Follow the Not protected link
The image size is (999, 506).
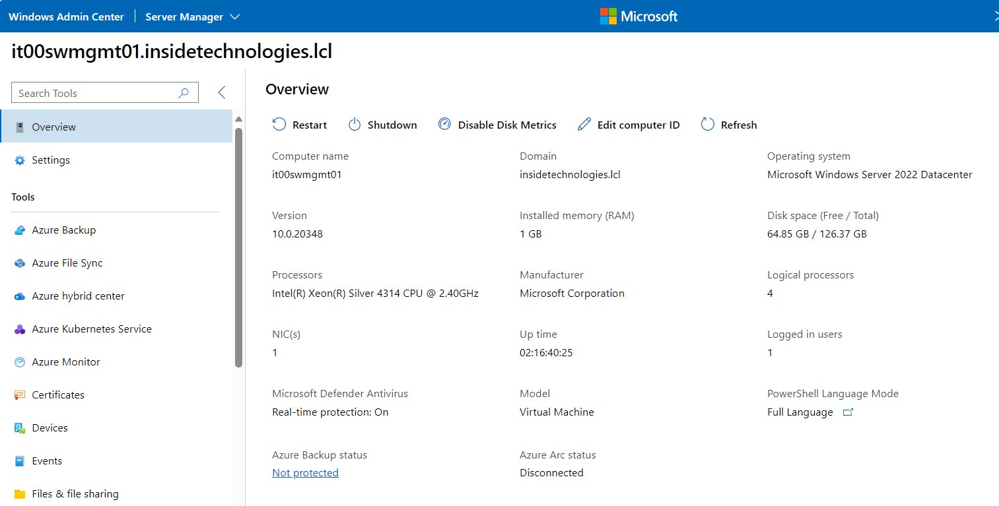[305, 473]
